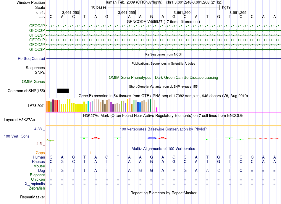
Task: Click the magenta bar in GTEx chart
Action: pos(157,110)
